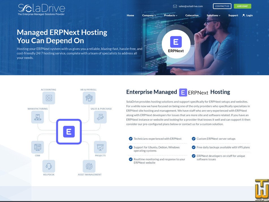Screen dimensions: 269x202
Task: Expand the Solutions dropdown menu
Action: click(x=213, y=15)
